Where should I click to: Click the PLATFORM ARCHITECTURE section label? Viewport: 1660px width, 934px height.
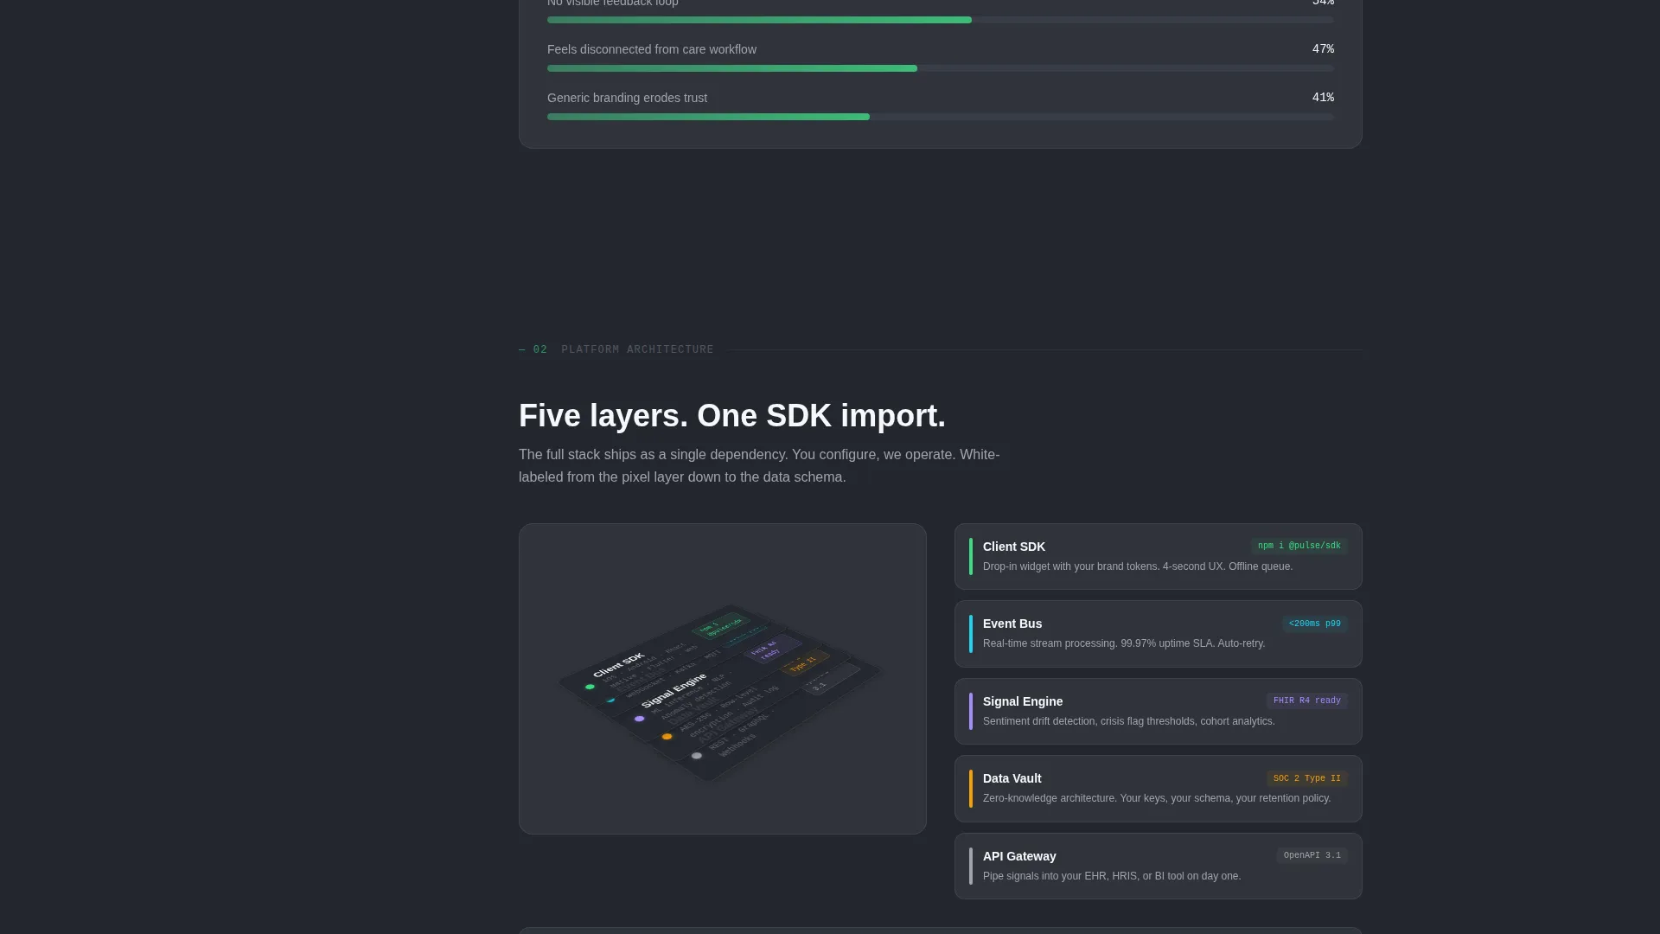[637, 349]
